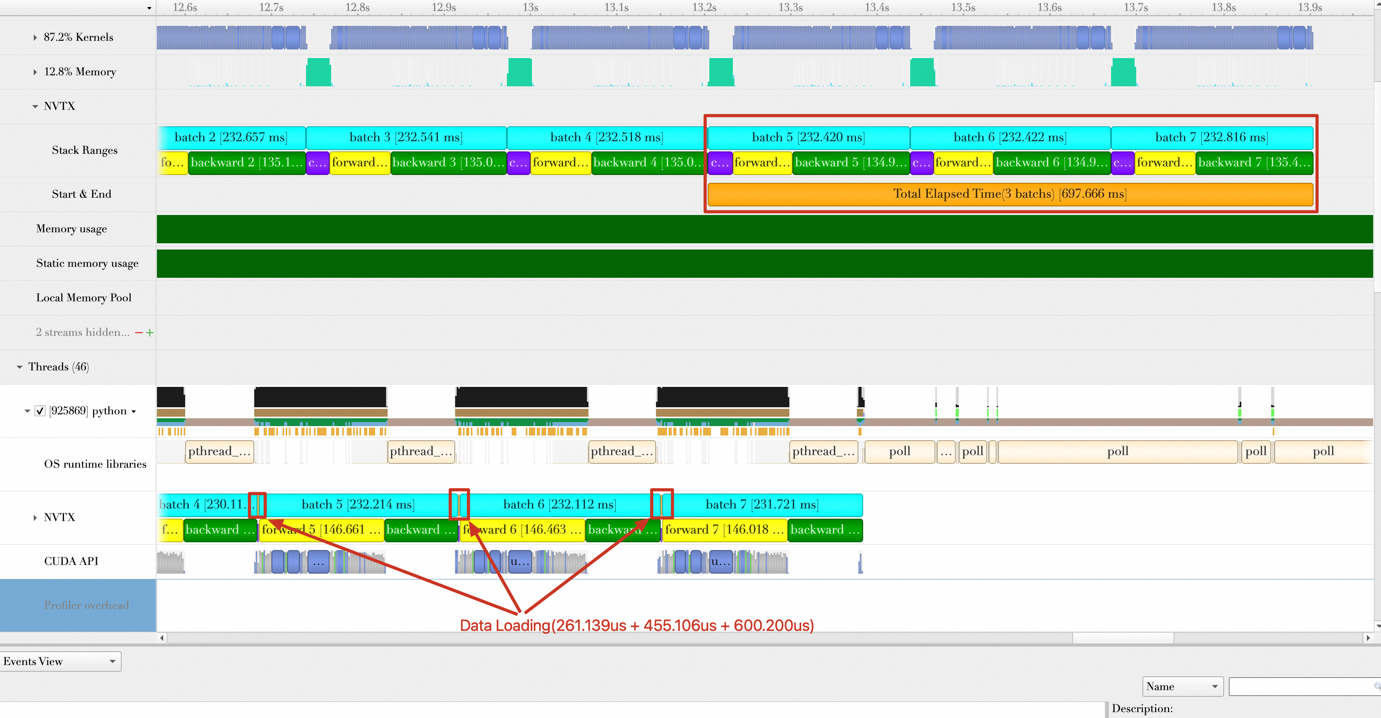
Task: Collapse the Threads (46) group
Action: coord(19,367)
